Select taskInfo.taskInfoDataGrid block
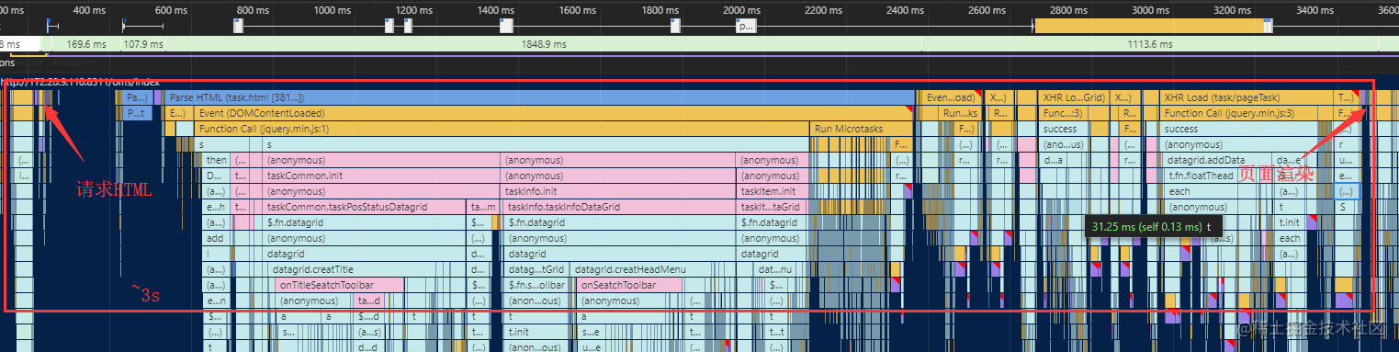This screenshot has width=1399, height=352. pyautogui.click(x=620, y=208)
